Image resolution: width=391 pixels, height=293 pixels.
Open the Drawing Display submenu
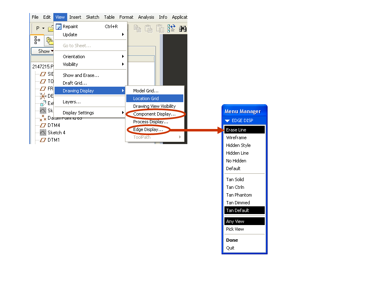pyautogui.click(x=90, y=91)
